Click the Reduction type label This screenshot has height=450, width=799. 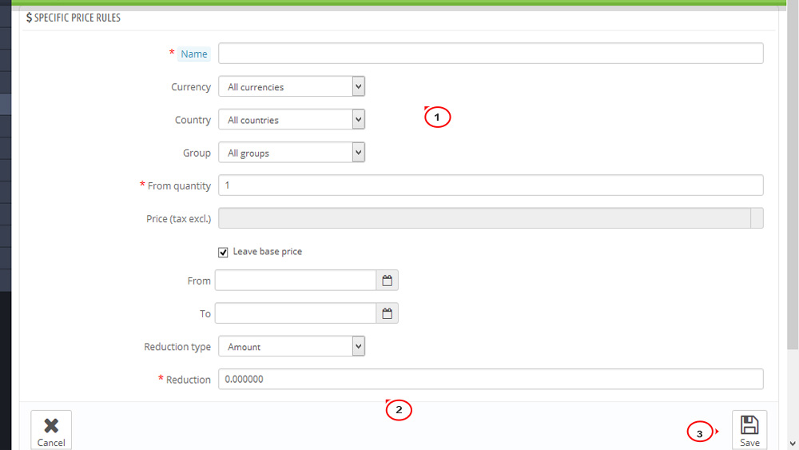177,347
